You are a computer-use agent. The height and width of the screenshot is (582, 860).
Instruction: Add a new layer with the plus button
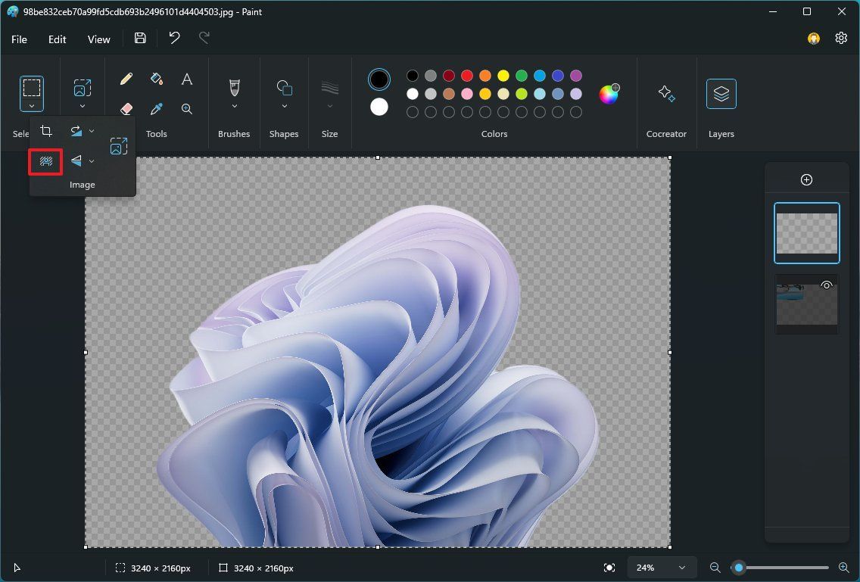[806, 179]
